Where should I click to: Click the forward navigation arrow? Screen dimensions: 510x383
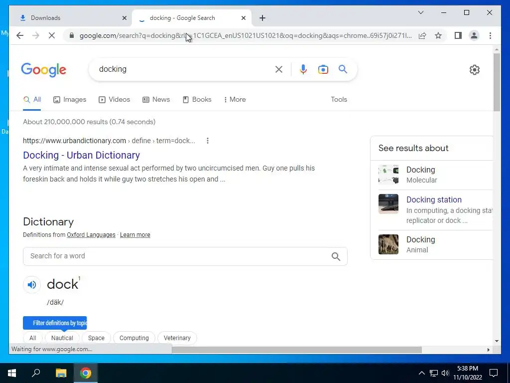pos(36,35)
